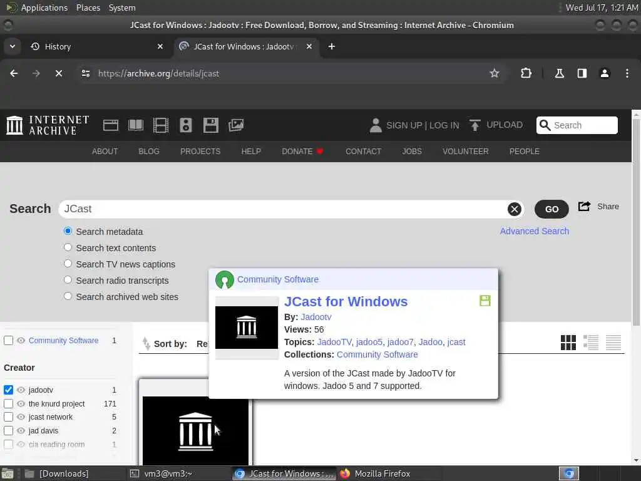Open the Texts book icon
The image size is (641, 481).
click(x=136, y=125)
